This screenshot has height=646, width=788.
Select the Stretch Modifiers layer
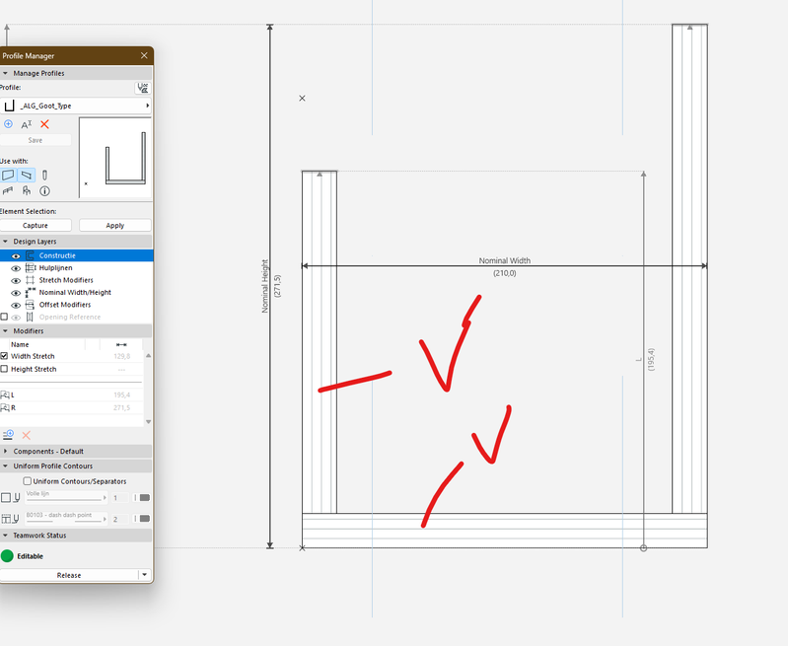point(66,280)
